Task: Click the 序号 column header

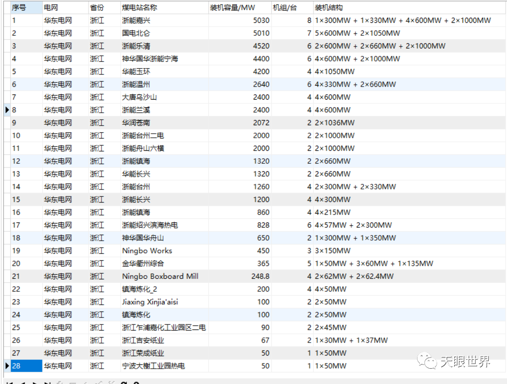Action: [x=26, y=7]
